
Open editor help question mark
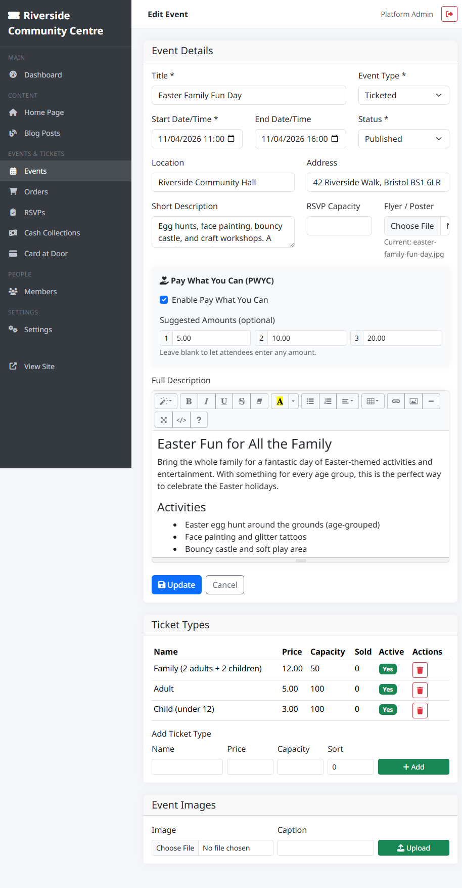(199, 420)
